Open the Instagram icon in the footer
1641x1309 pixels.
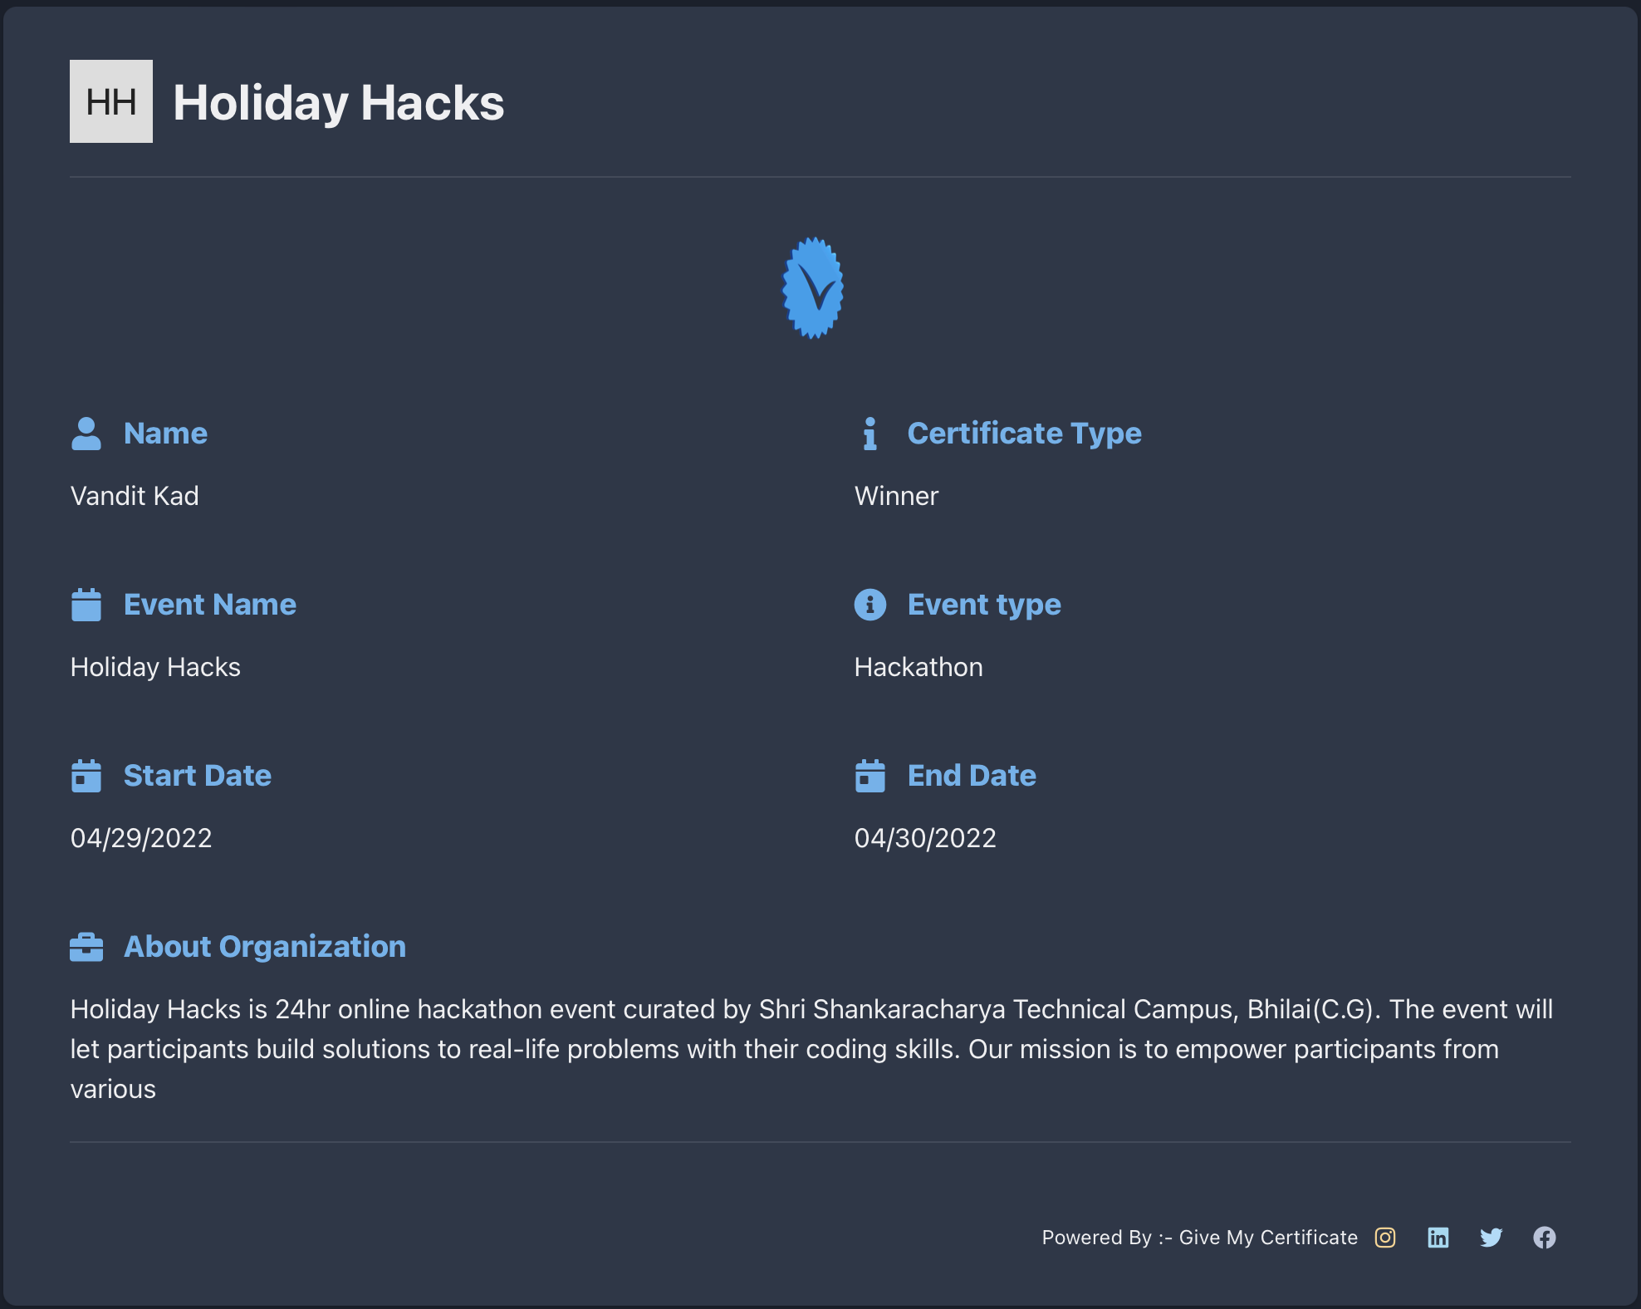1385,1238
